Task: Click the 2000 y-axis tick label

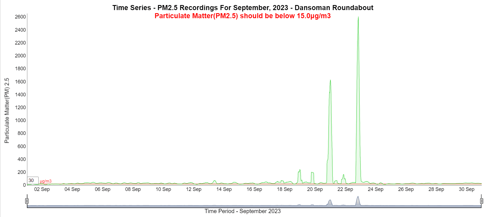Action: 20,56
